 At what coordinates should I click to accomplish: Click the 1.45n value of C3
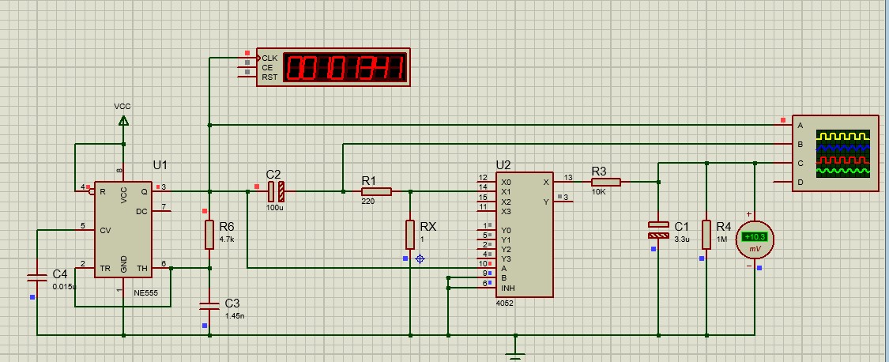click(x=235, y=315)
